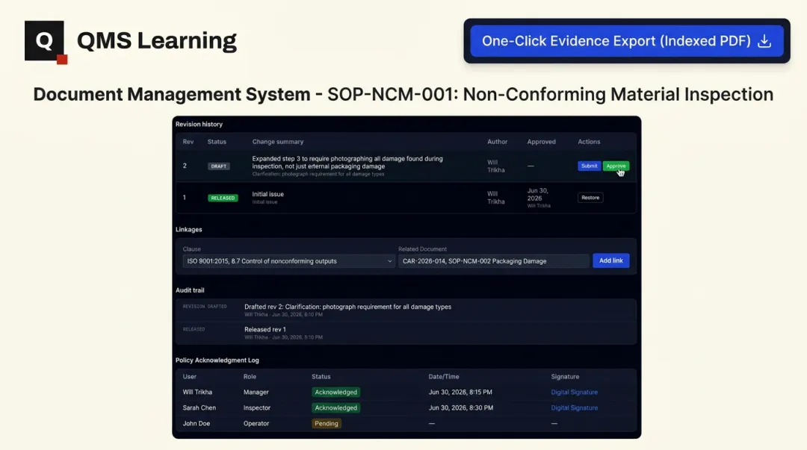Click the 'John Doe' user cell
The height and width of the screenshot is (450, 807).
196,424
